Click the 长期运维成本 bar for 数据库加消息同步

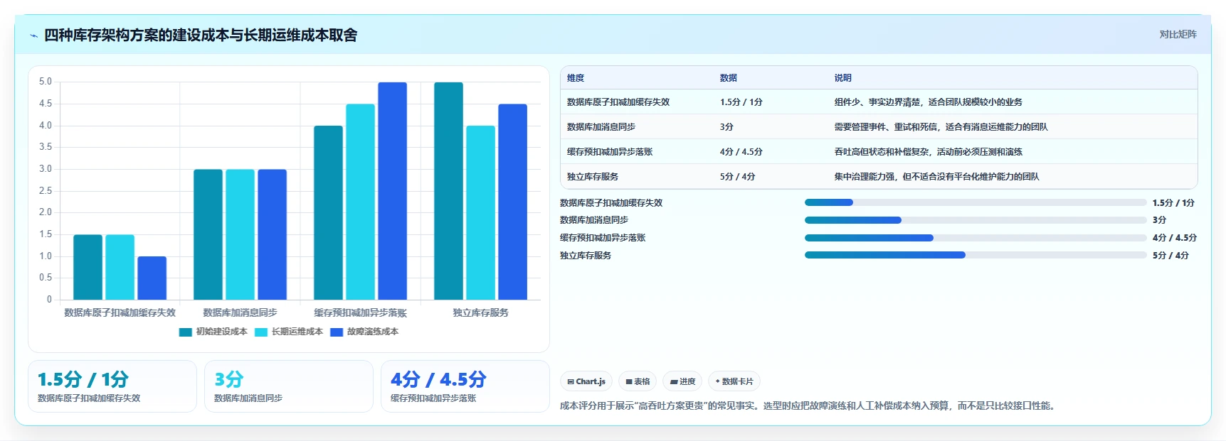click(x=240, y=234)
